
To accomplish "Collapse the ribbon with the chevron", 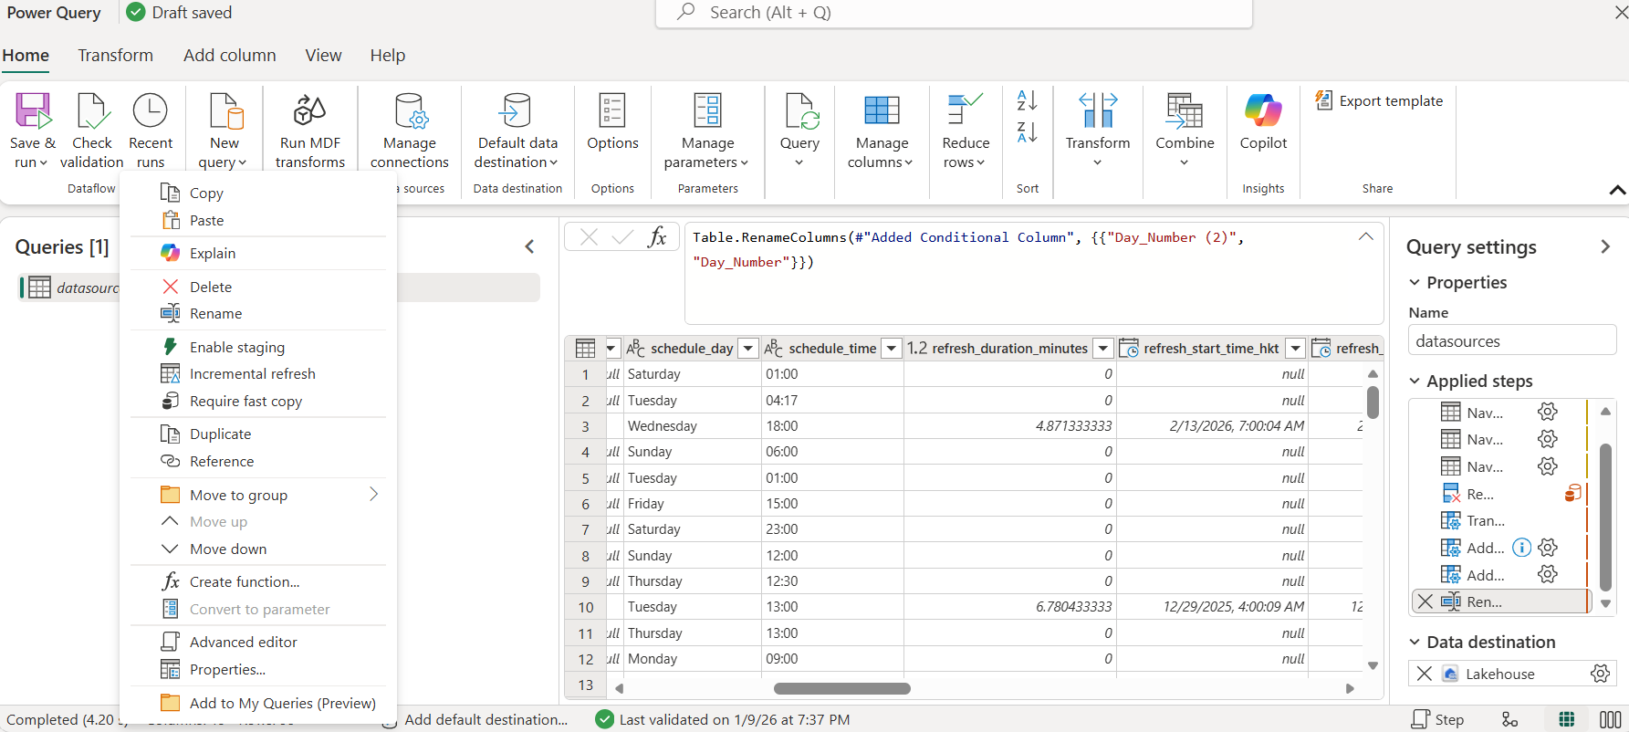I will [x=1617, y=190].
